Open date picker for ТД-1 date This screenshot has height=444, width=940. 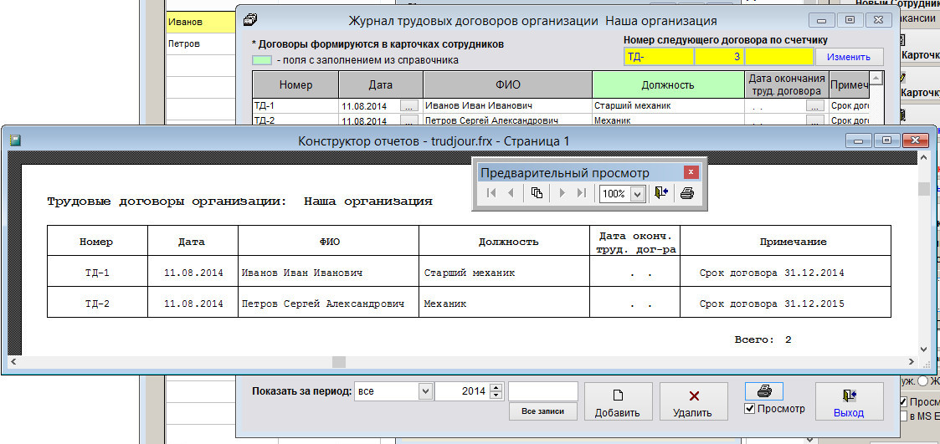[x=408, y=106]
